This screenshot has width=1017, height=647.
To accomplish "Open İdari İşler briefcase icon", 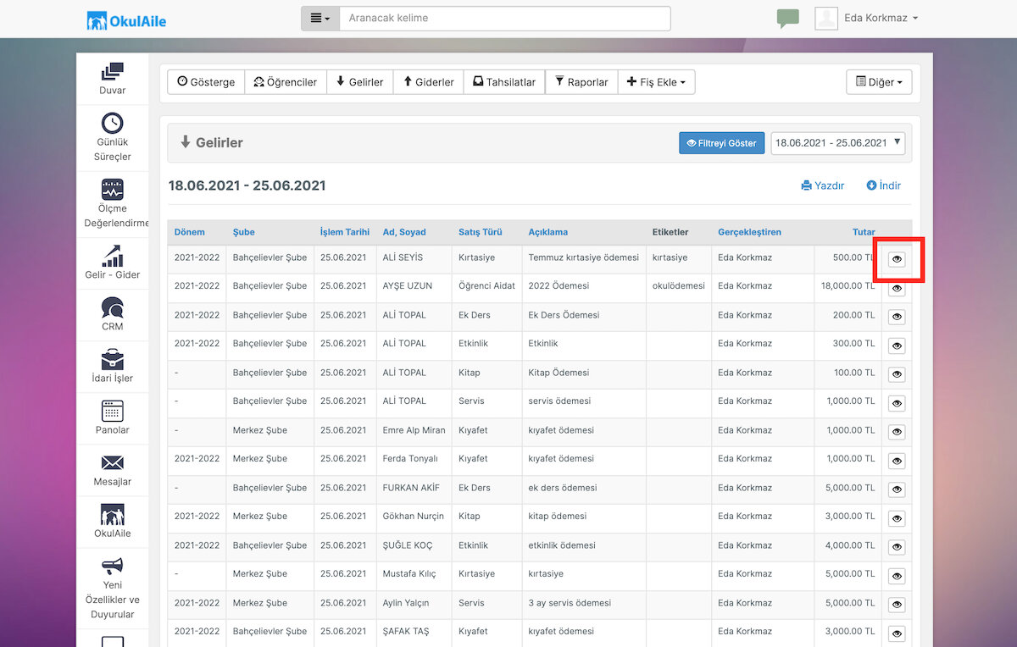I will click(112, 359).
